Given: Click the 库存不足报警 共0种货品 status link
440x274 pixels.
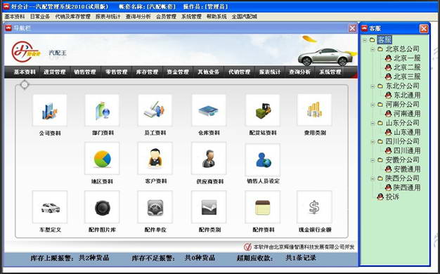Looking at the screenshot, I should click(x=174, y=258).
